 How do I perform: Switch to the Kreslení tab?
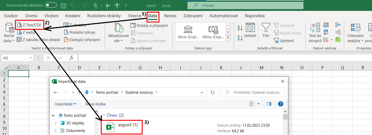tap(73, 16)
